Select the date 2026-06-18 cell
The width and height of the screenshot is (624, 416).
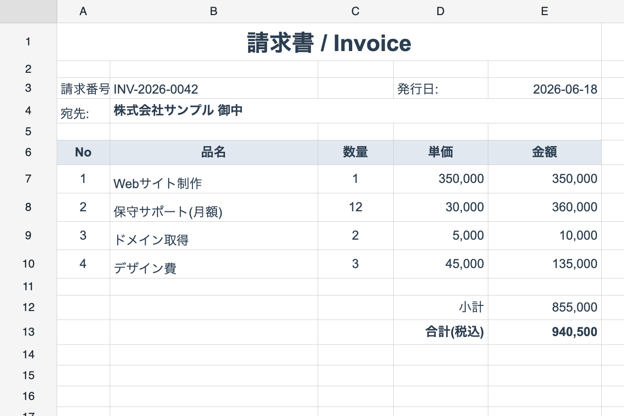[x=545, y=88]
